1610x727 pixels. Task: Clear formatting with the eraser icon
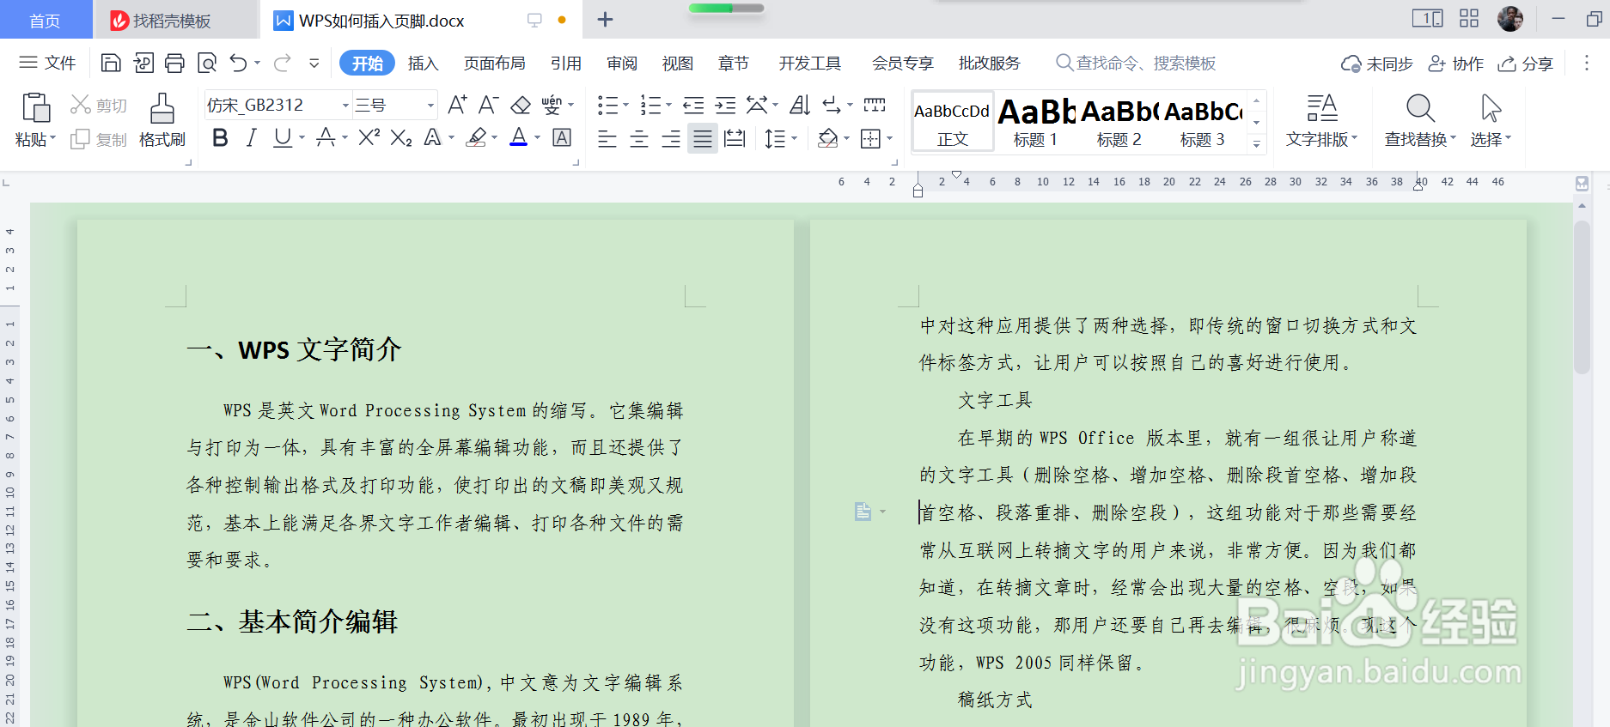(x=521, y=105)
